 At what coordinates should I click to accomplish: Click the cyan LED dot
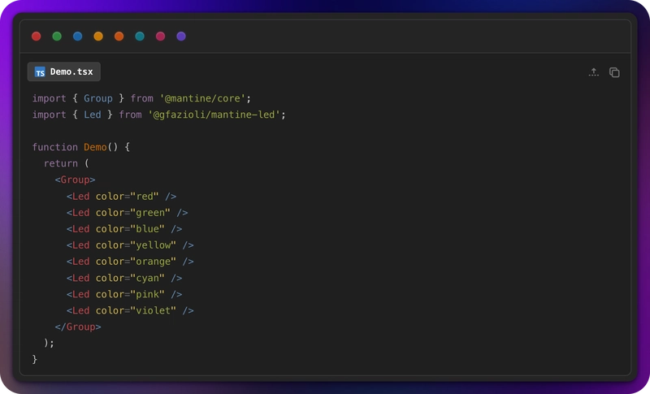[x=140, y=37]
